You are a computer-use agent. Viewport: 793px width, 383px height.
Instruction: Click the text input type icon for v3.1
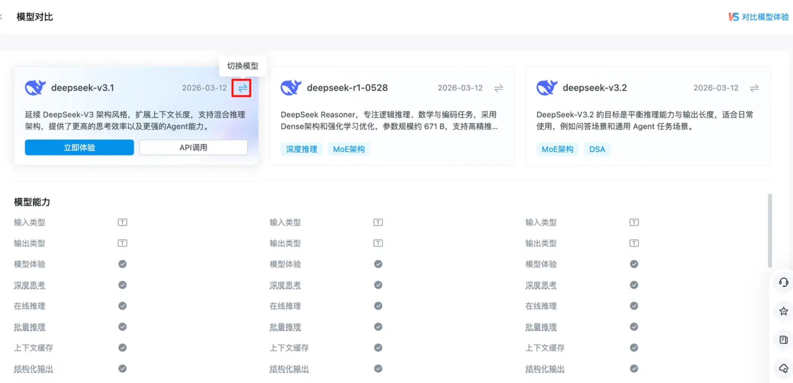[x=122, y=222]
